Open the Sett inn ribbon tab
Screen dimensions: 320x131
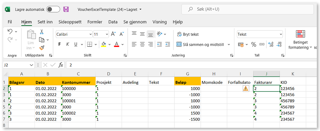point(45,22)
